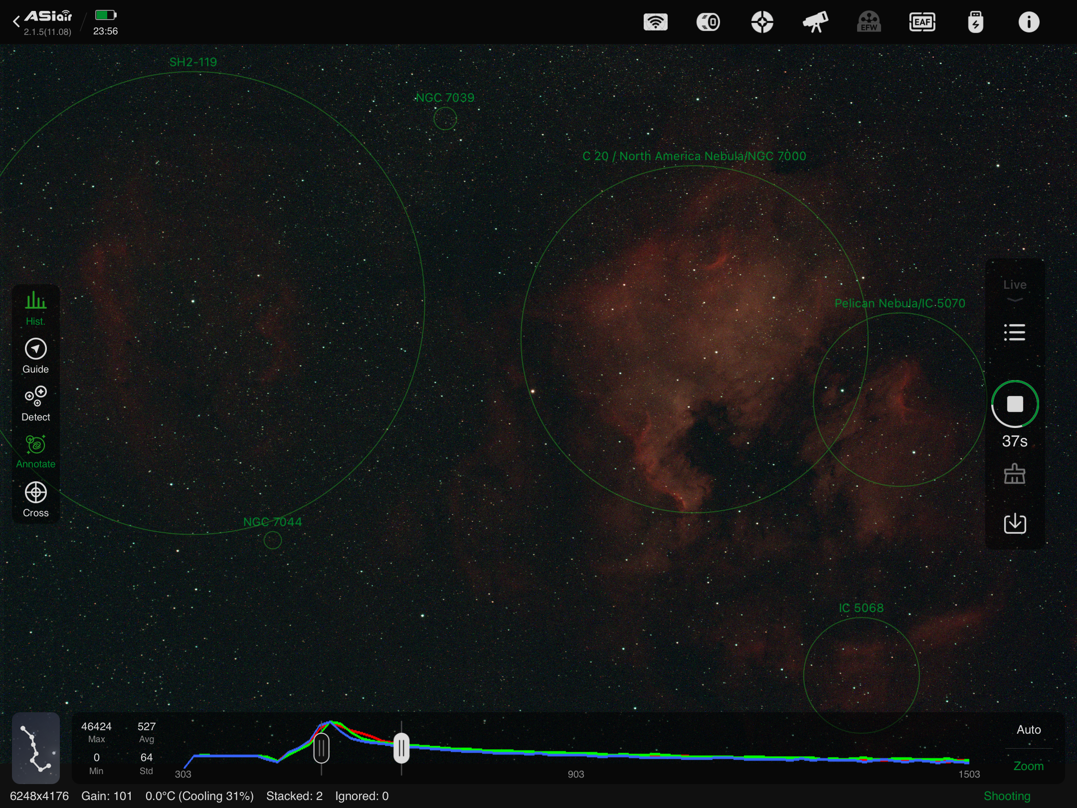Click the histogram Zoom button
The height and width of the screenshot is (808, 1077).
coord(1028,766)
